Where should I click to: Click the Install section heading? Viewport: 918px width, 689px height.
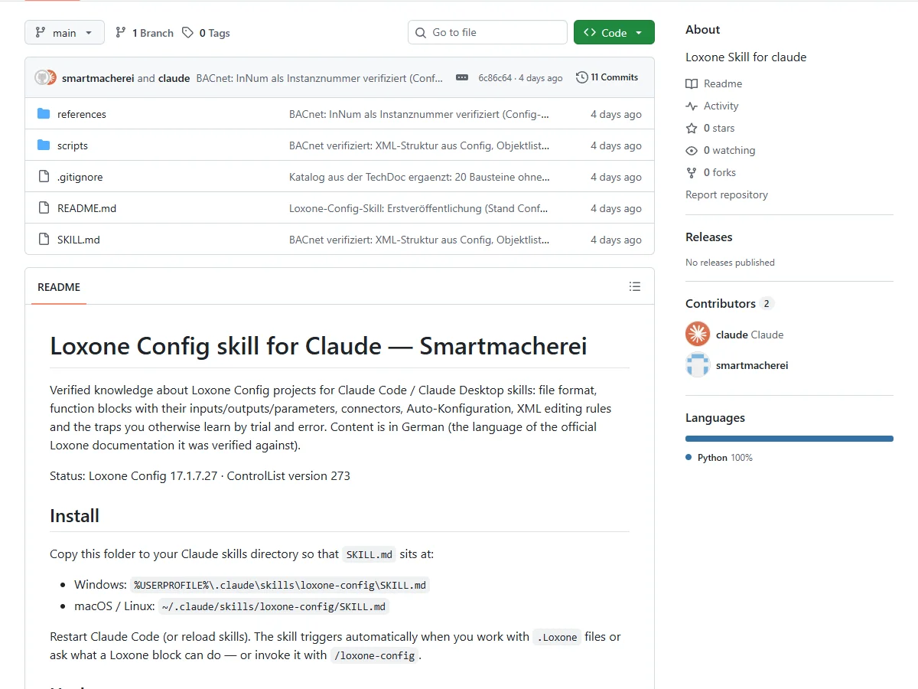pos(74,515)
